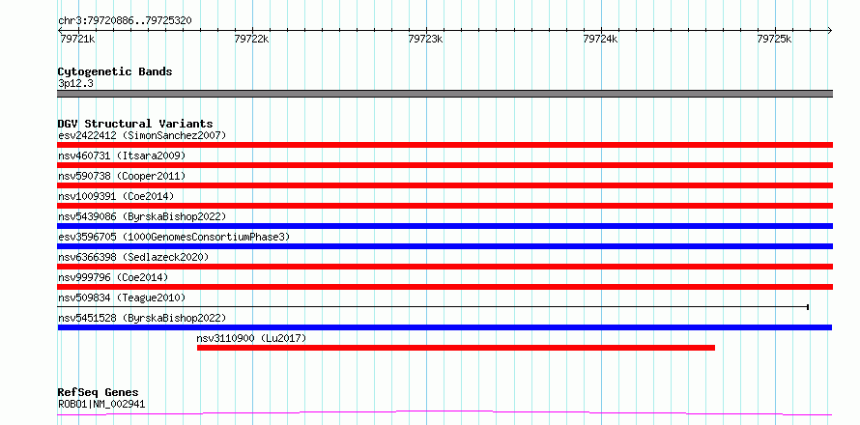This screenshot has height=425, width=860.
Task: Open the nsv3110900 (Lu2017) label
Action: [251, 338]
